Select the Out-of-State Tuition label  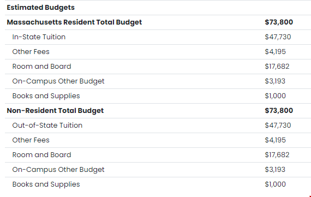click(x=47, y=125)
